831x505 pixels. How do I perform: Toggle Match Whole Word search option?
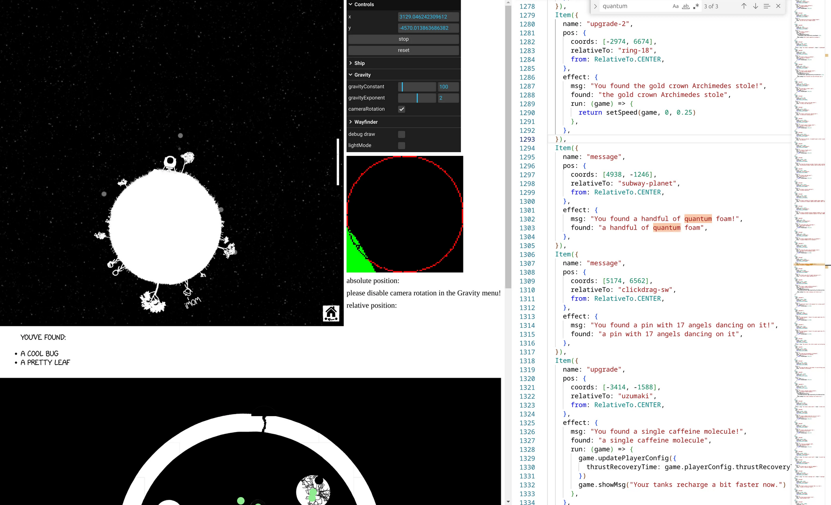click(x=686, y=6)
